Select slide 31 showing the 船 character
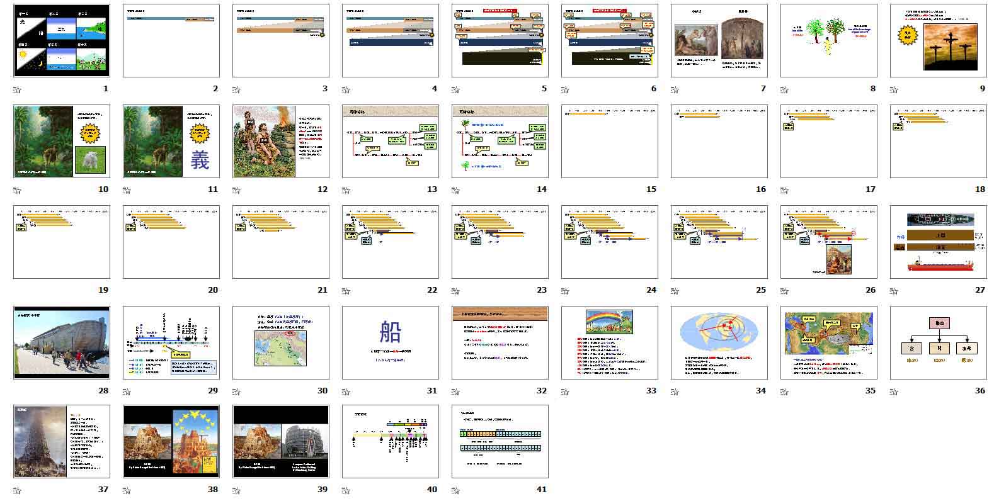 pyautogui.click(x=390, y=342)
